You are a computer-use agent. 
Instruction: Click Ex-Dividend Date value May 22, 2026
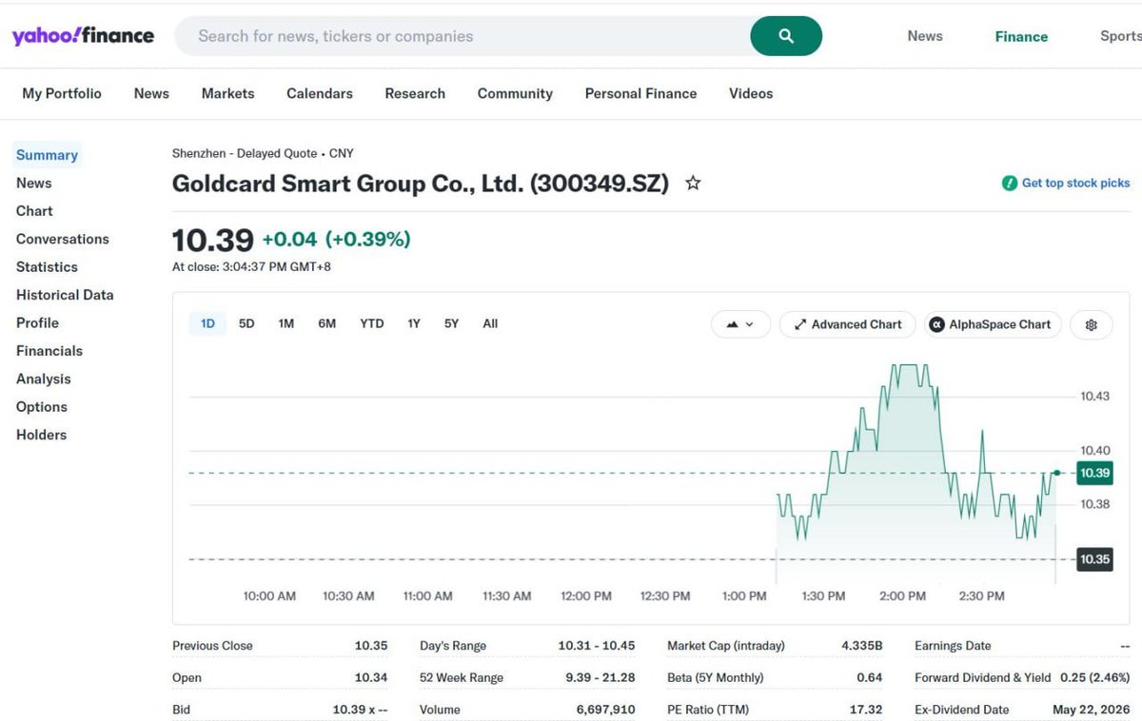pos(1092,710)
